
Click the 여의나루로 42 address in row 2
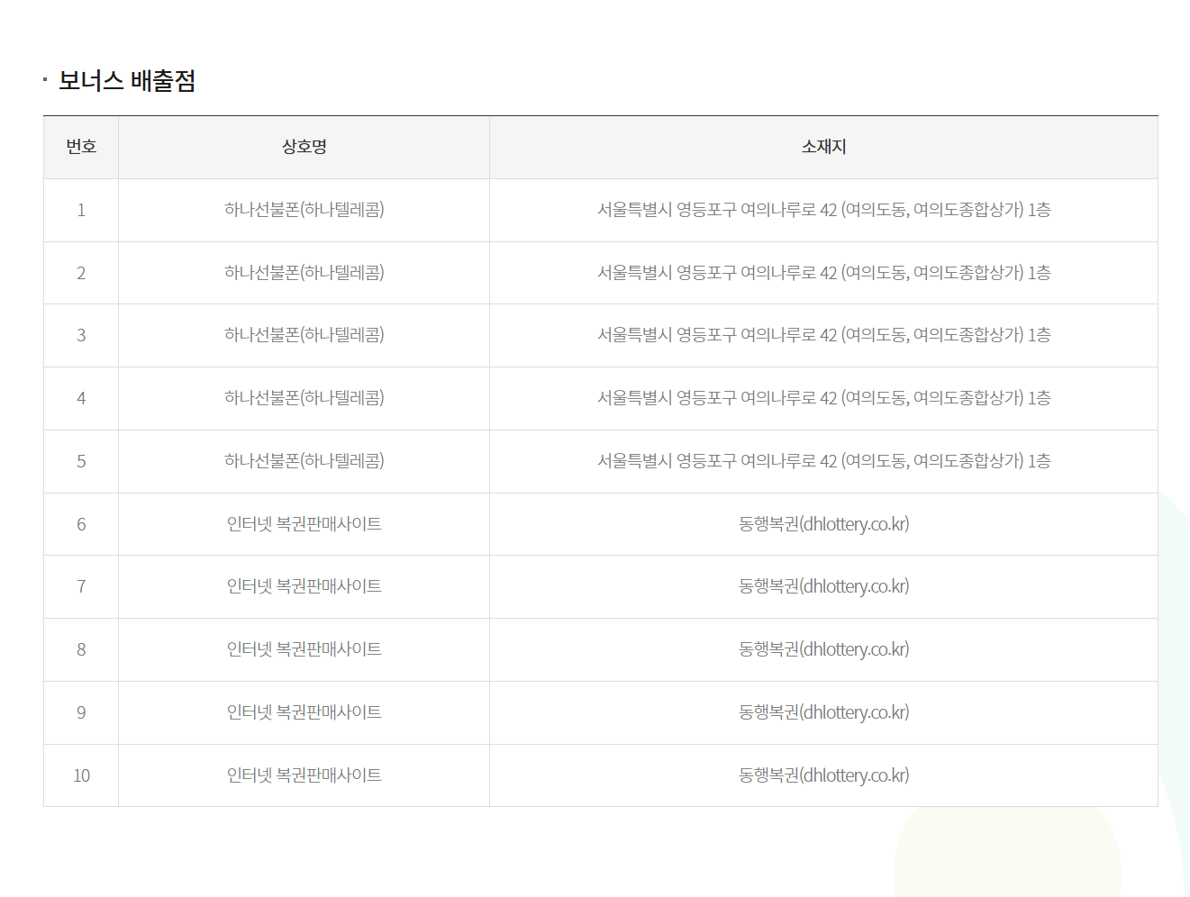[824, 273]
